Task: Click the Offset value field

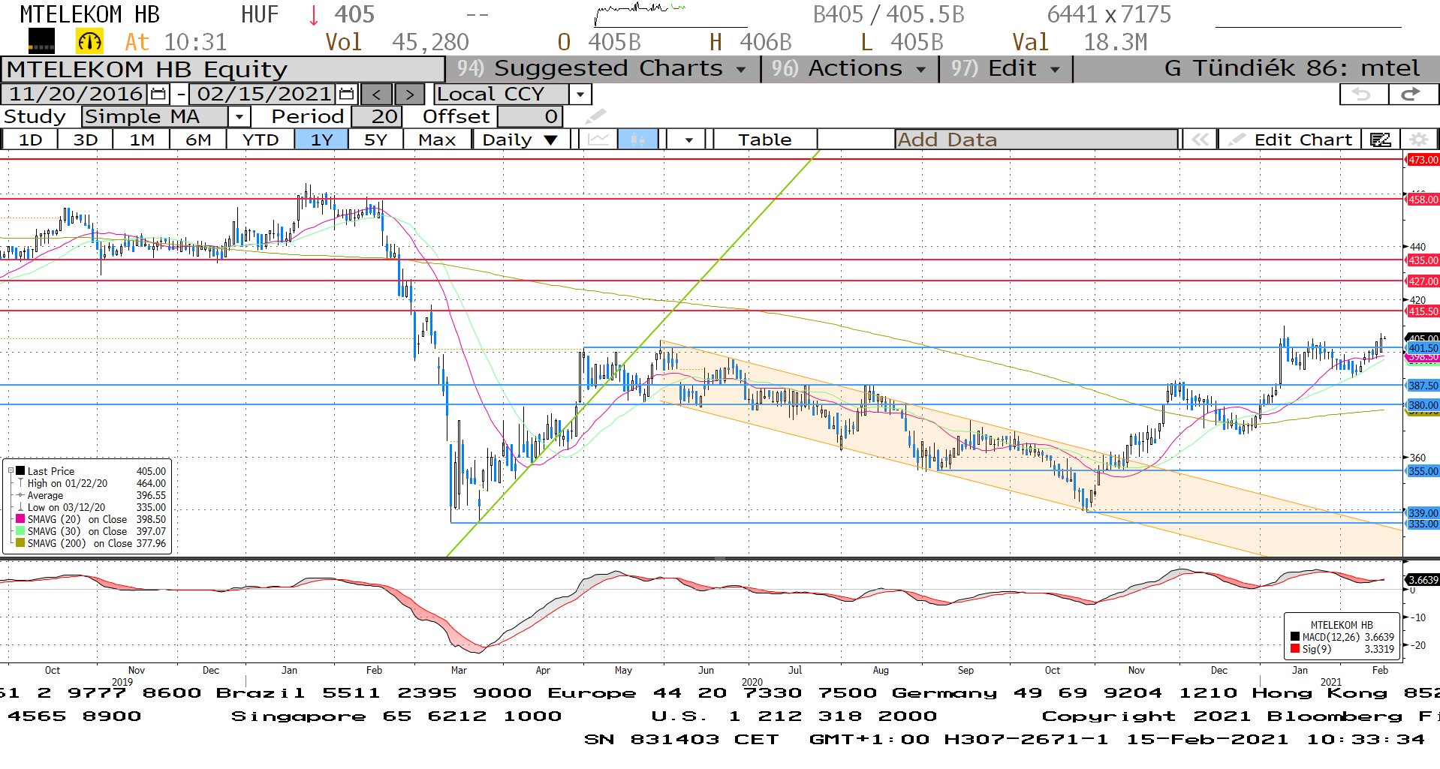Action: [x=529, y=117]
